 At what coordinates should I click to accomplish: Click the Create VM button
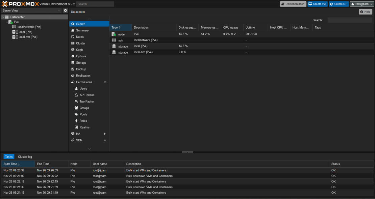click(317, 4)
